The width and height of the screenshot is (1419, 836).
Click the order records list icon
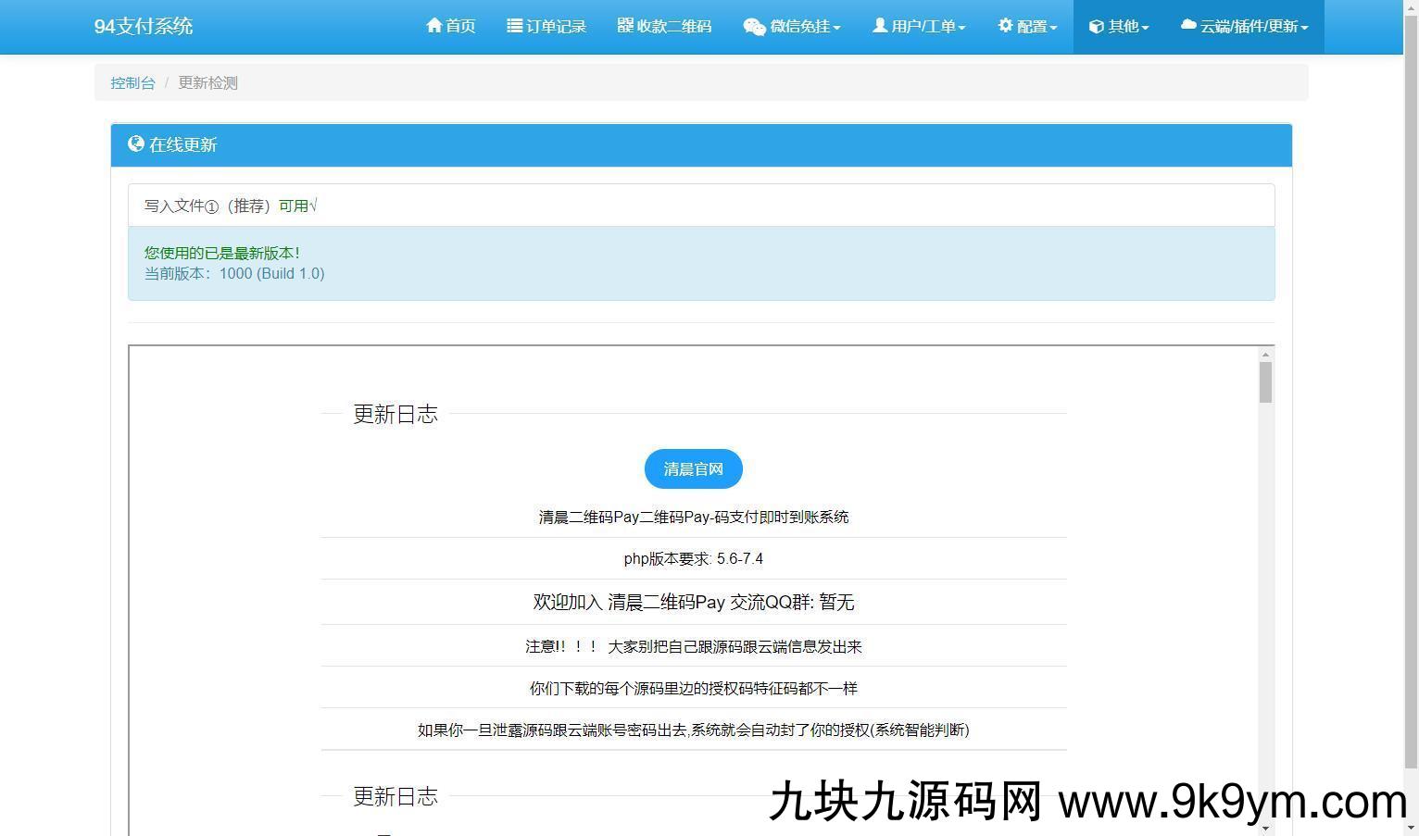(514, 26)
